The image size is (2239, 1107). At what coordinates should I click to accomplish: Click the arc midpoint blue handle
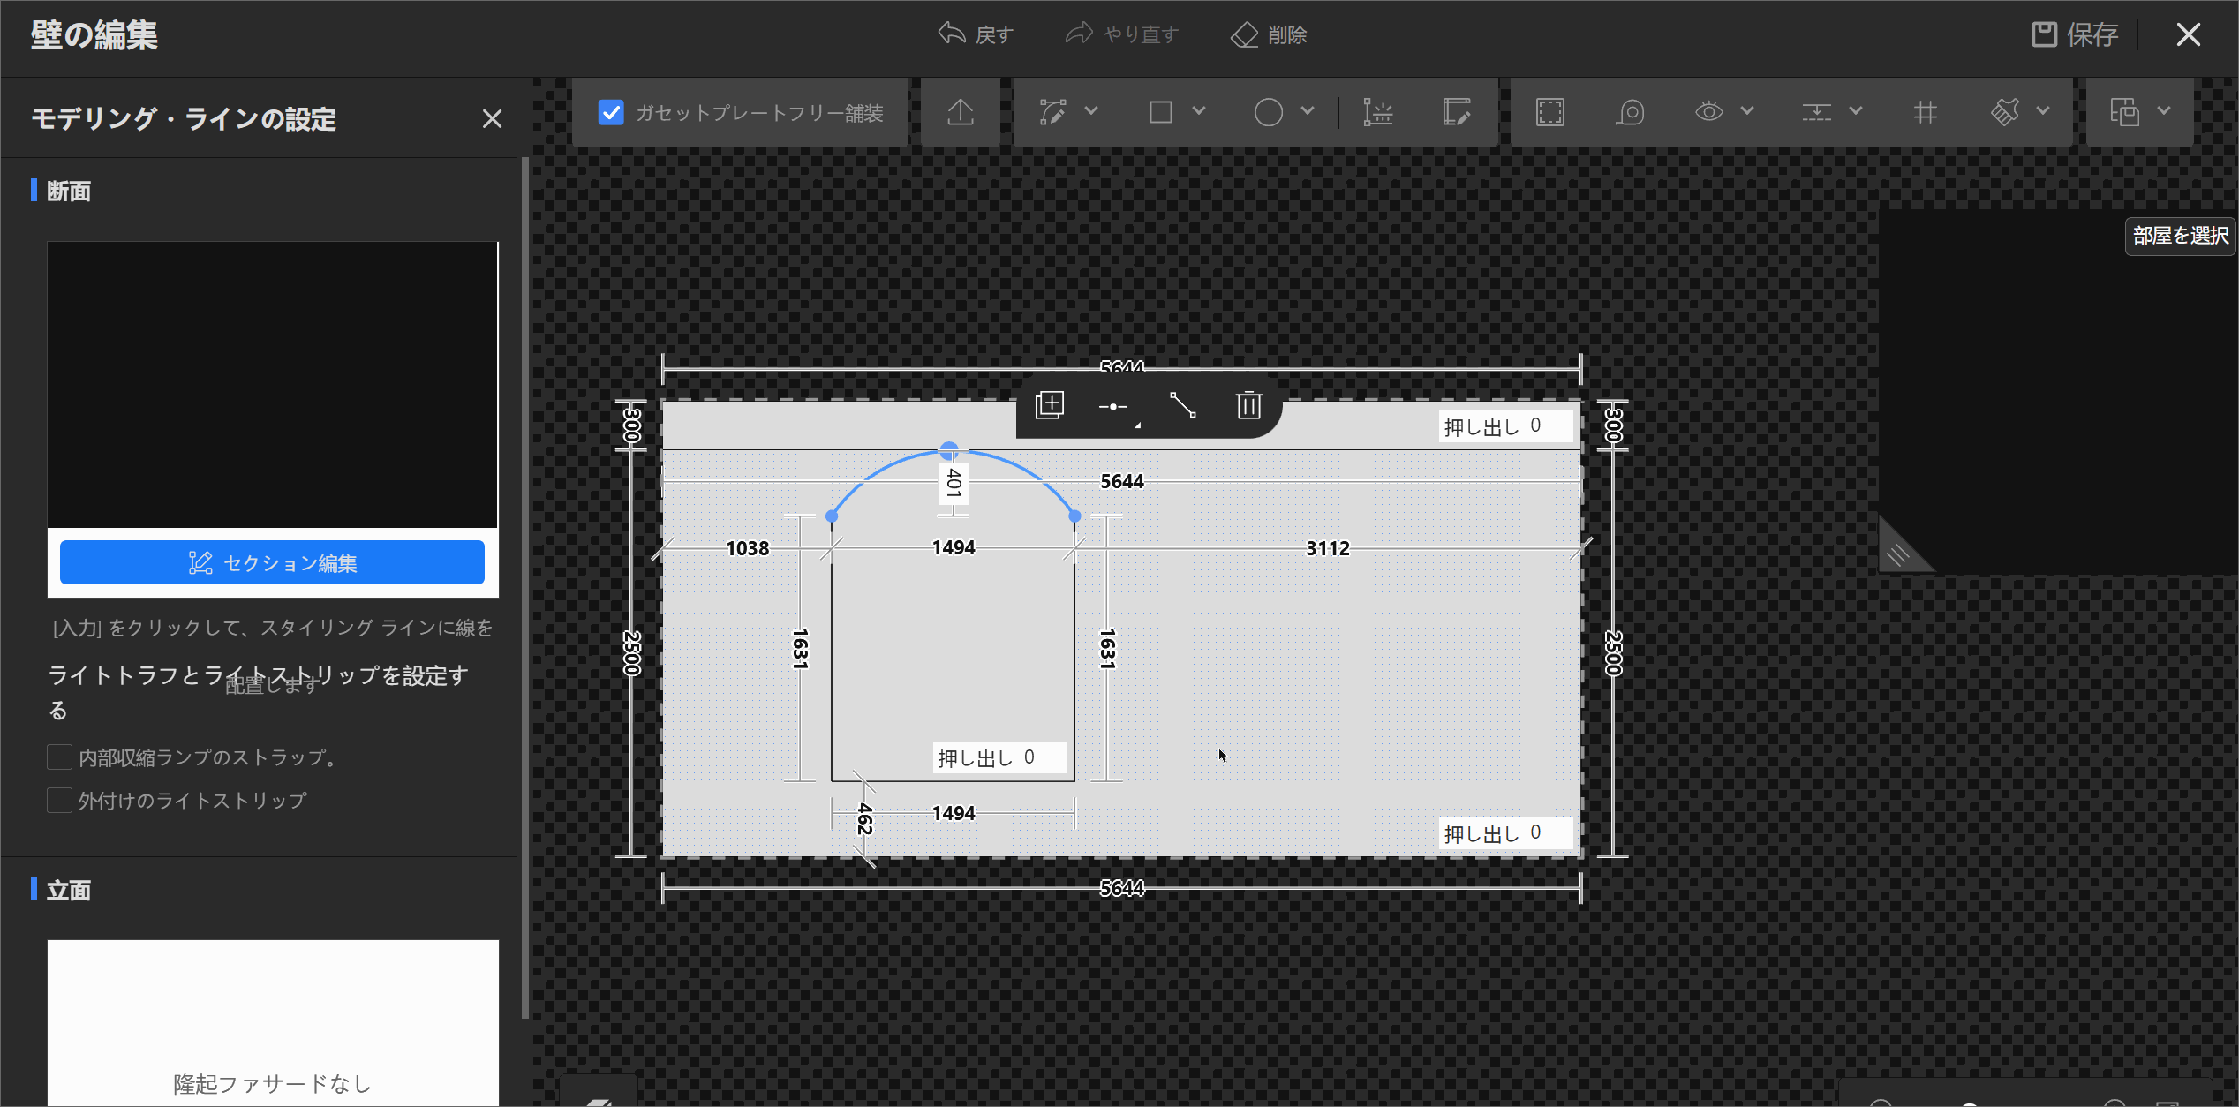click(949, 451)
